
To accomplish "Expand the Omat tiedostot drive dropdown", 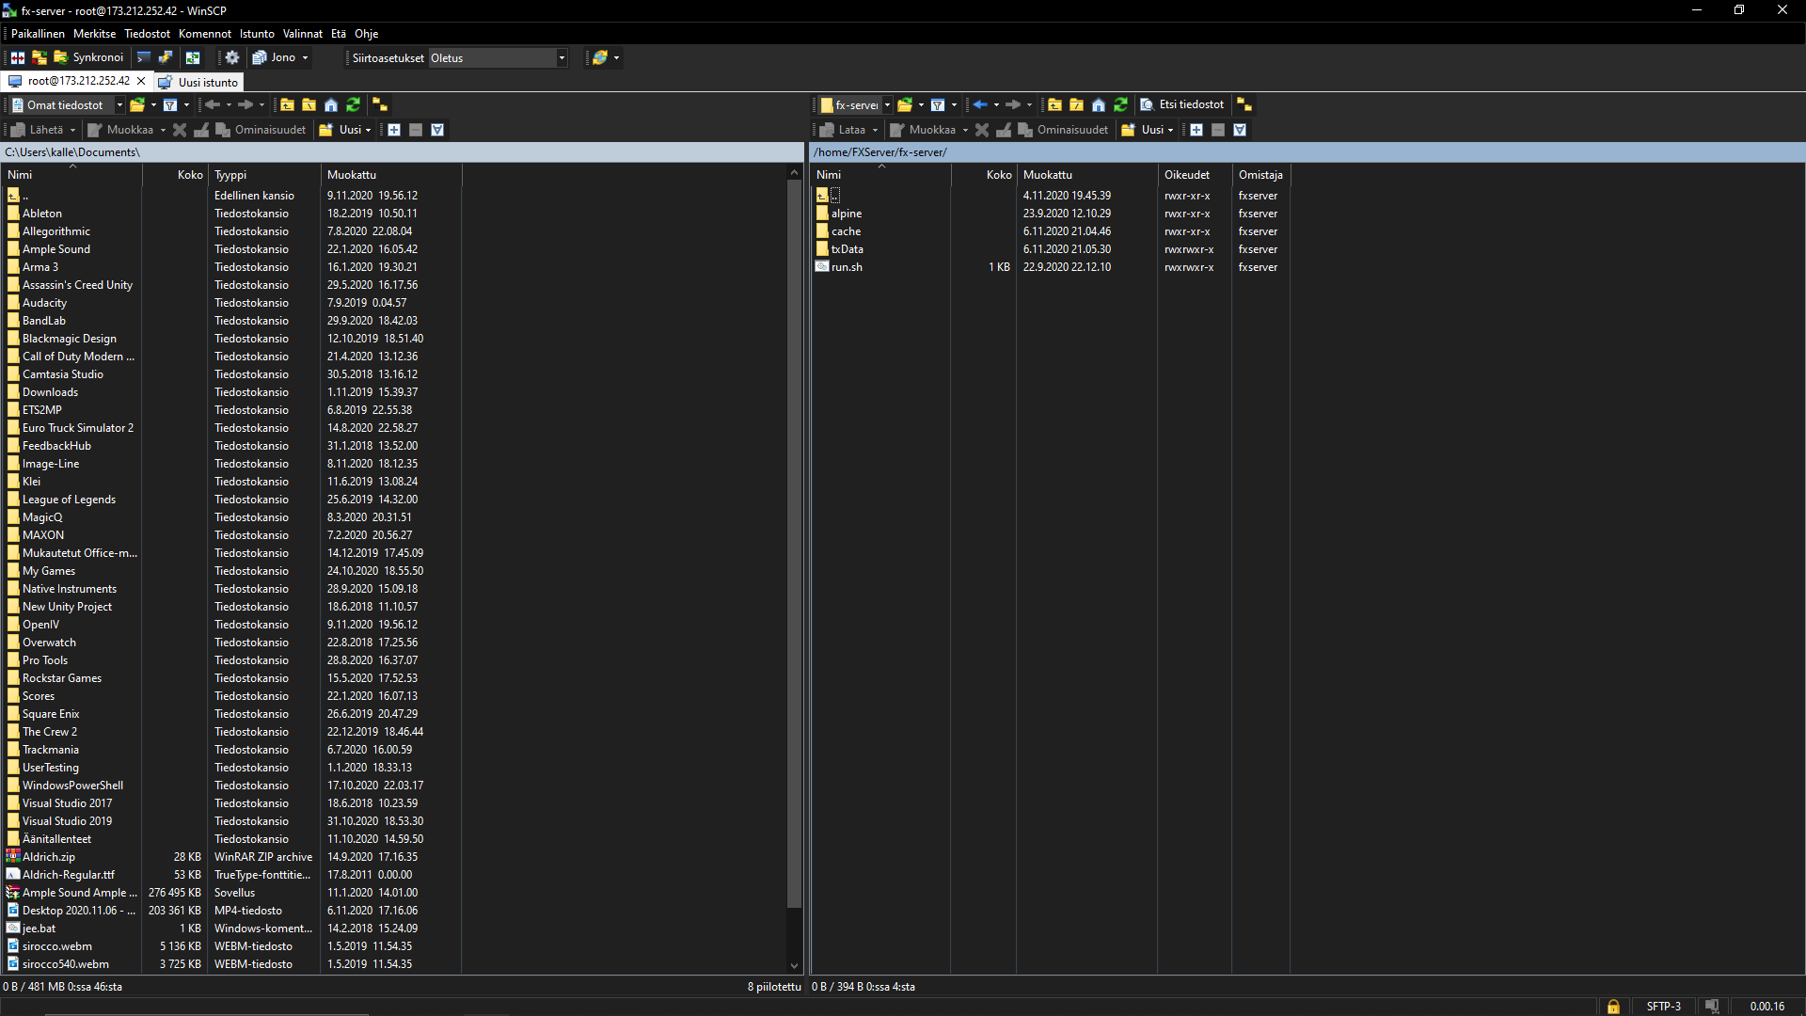I will click(119, 104).
